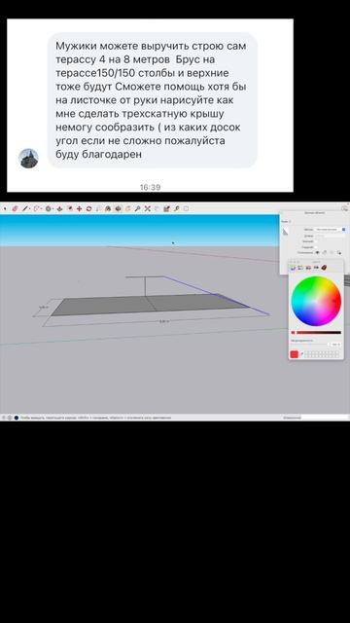Switch to the color sliders tab
Viewport: 350px width, 623px height.
point(300,268)
